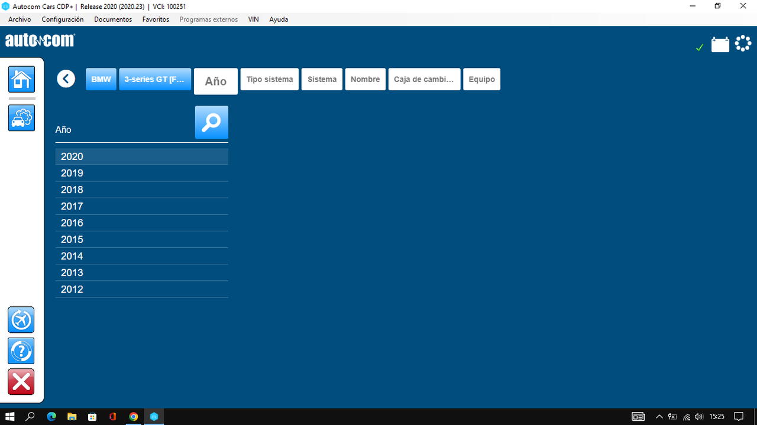Open the Caja de cambi... step
757x425 pixels.
click(x=424, y=79)
